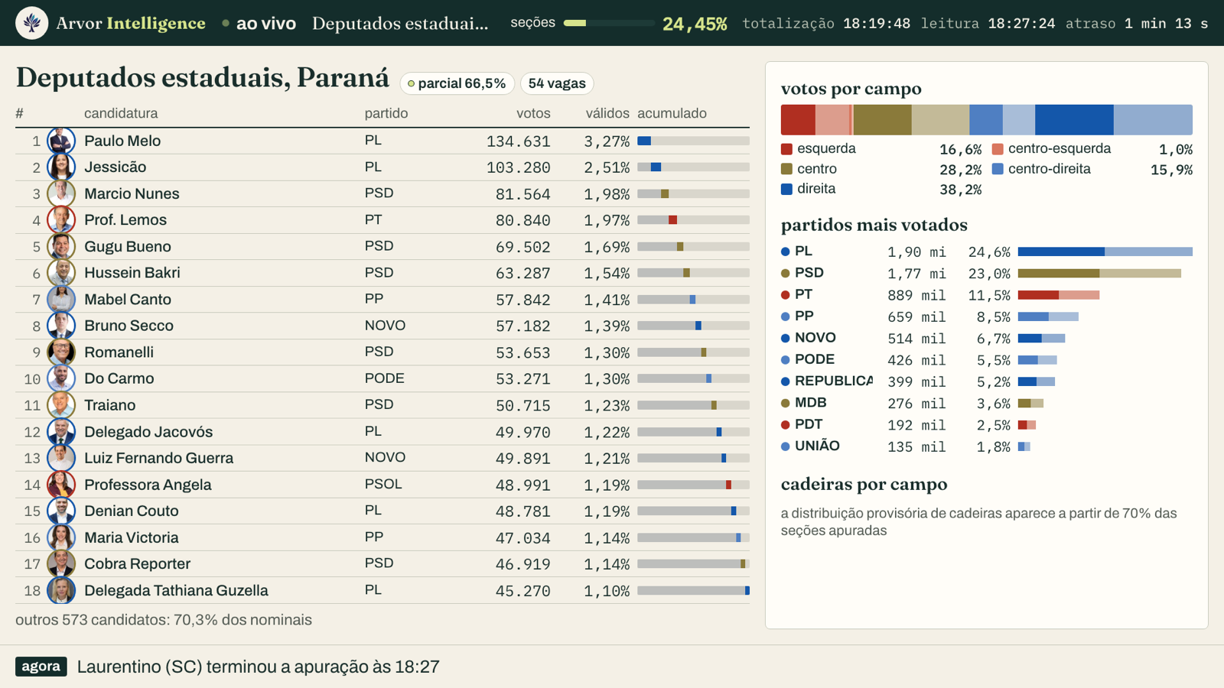
Task: Open Professora Angela's avatar photo
Action: [61, 485]
